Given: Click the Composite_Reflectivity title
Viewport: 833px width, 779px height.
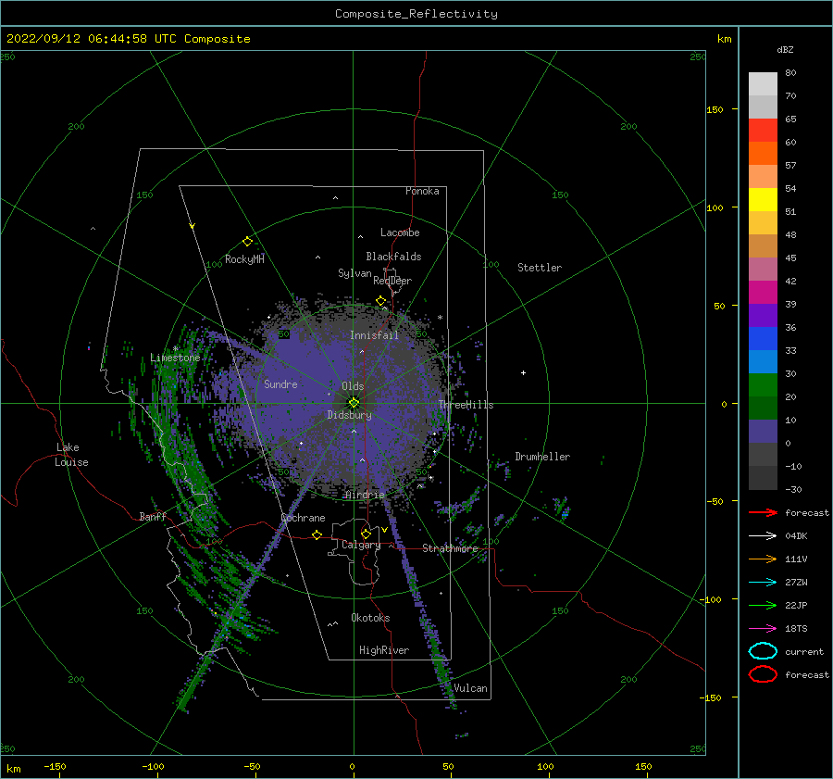Looking at the screenshot, I should [x=416, y=14].
